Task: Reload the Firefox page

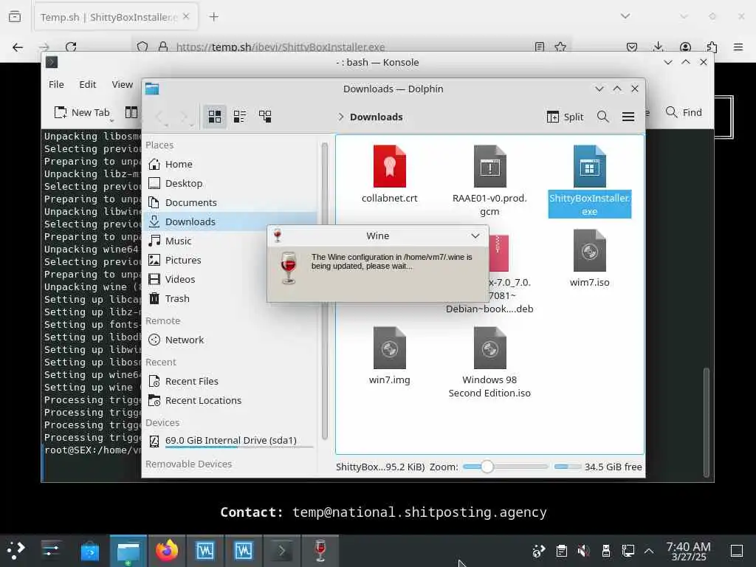Action: click(72, 47)
